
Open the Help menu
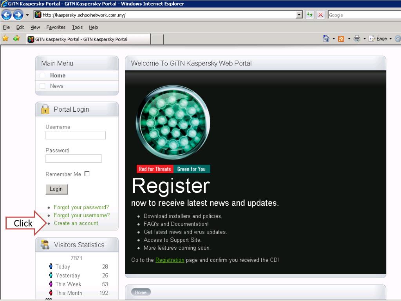[x=93, y=27]
